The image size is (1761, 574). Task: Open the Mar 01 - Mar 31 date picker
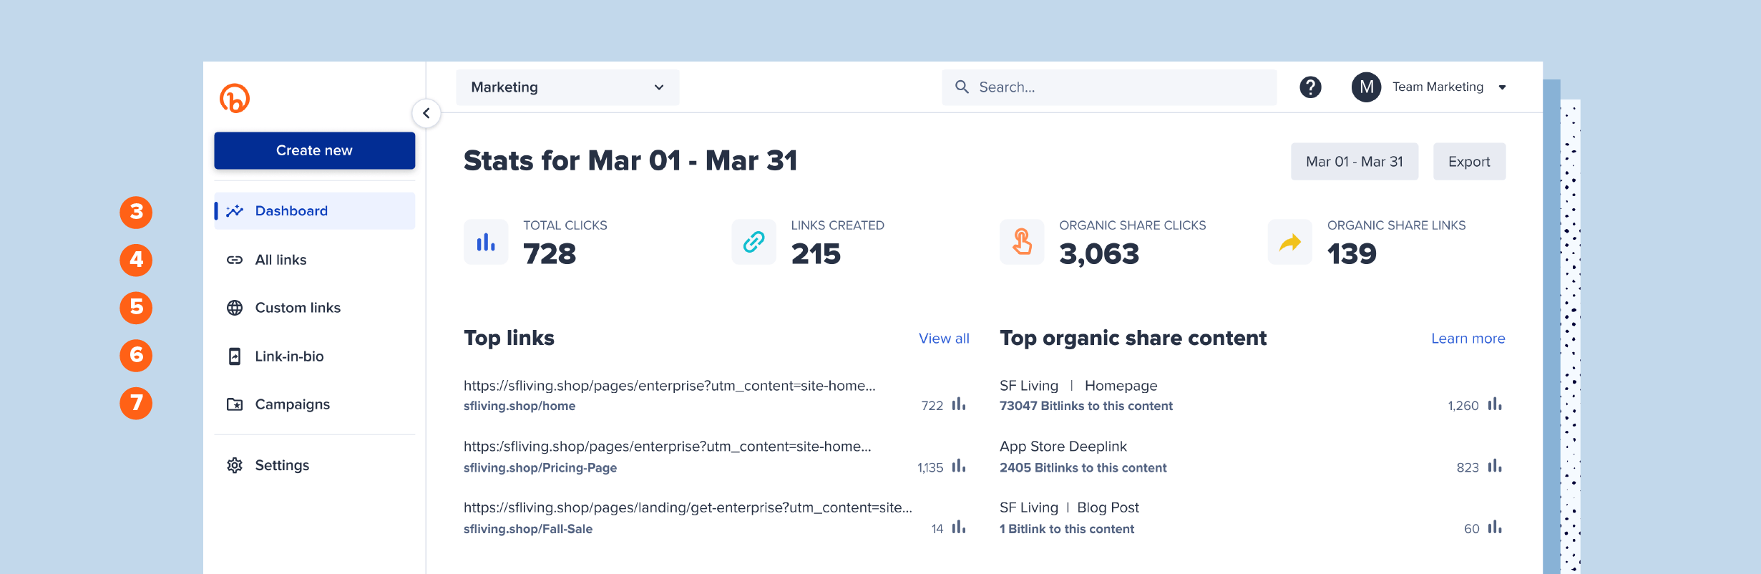(1354, 162)
